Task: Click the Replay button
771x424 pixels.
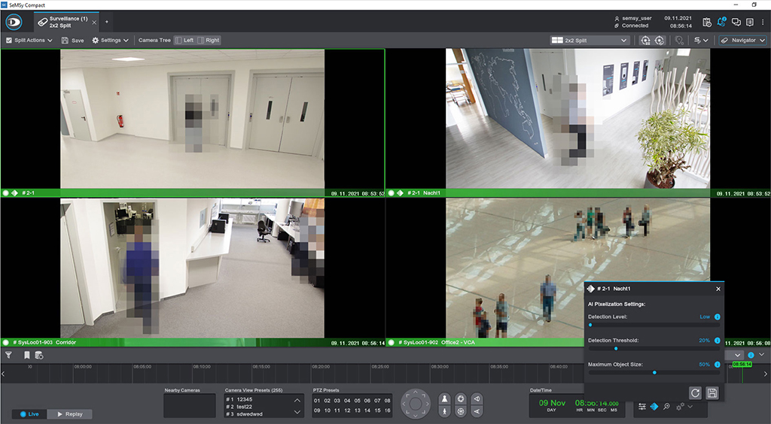Action: point(70,414)
